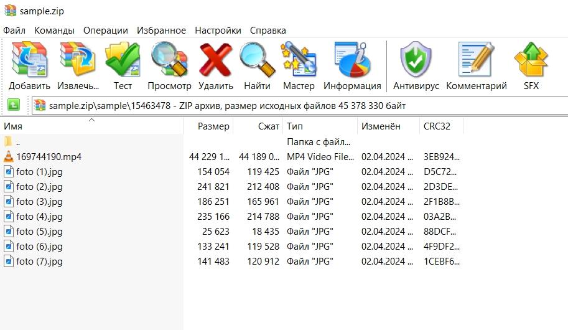The image size is (568, 330).
Task: Launch the Мастер (Wizard) tool
Action: (x=299, y=60)
